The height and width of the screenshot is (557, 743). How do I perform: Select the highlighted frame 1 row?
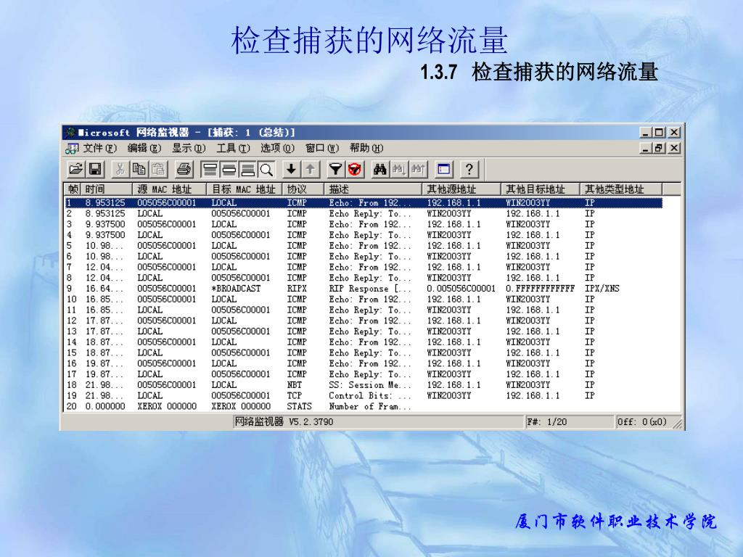pos(364,203)
